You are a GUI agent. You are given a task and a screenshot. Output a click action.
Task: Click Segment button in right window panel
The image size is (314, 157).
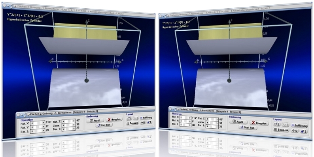coord(281,130)
